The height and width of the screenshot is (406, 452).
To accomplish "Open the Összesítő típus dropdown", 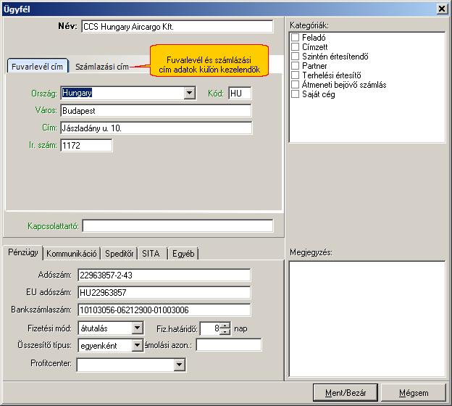I will (x=137, y=345).
